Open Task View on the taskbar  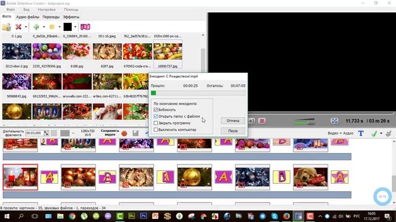[x=35, y=216]
